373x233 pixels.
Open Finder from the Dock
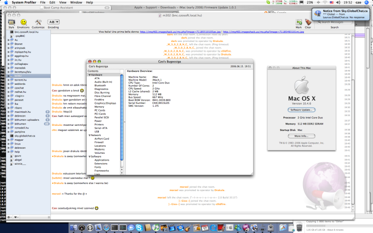click(x=74, y=228)
